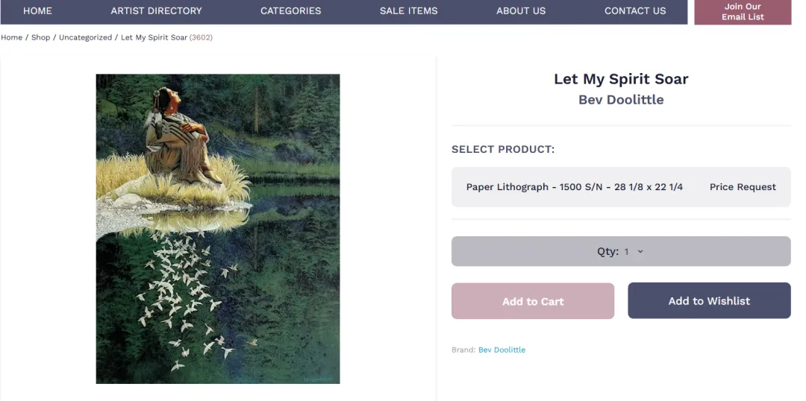Expand the Qty quantity dropdown
Image resolution: width=806 pixels, height=401 pixels.
click(621, 251)
